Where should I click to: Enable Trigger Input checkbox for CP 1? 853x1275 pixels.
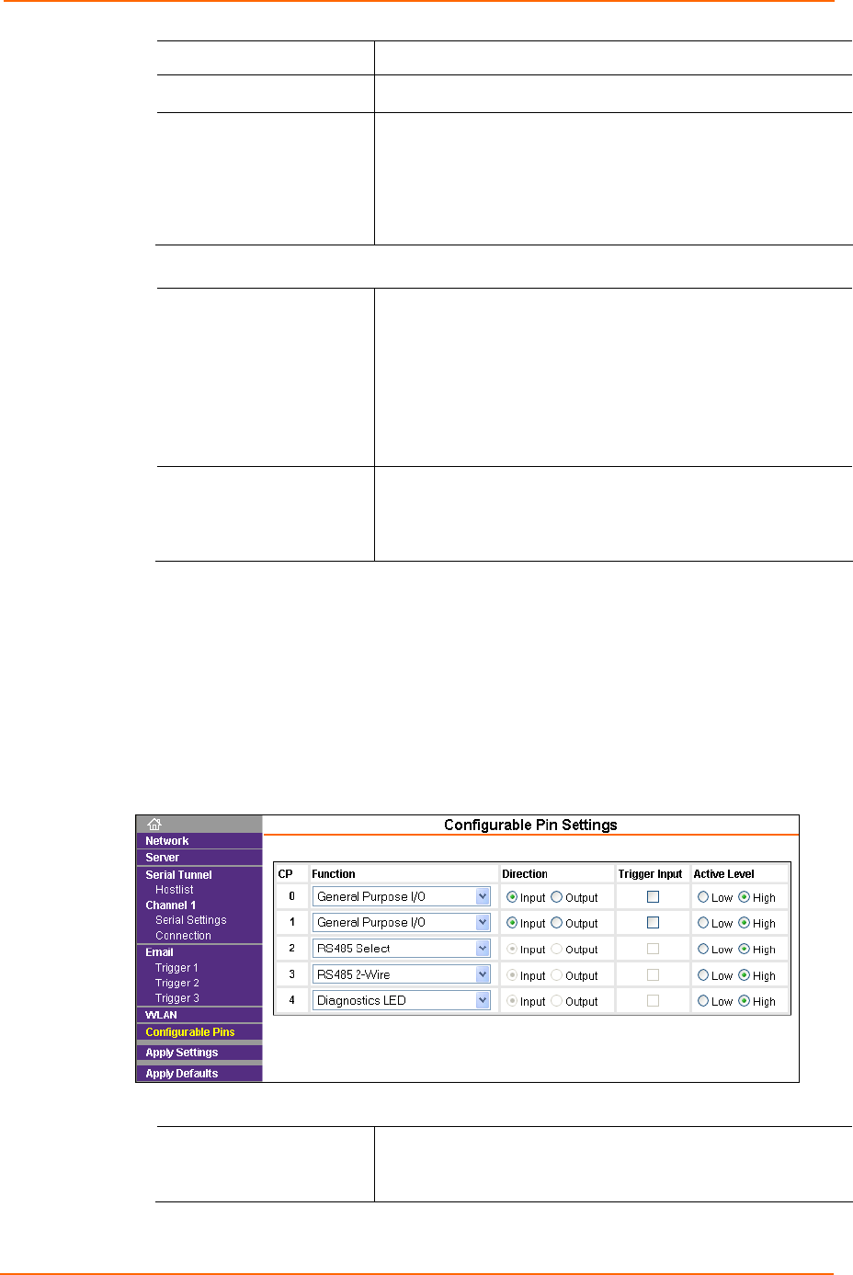(x=654, y=923)
